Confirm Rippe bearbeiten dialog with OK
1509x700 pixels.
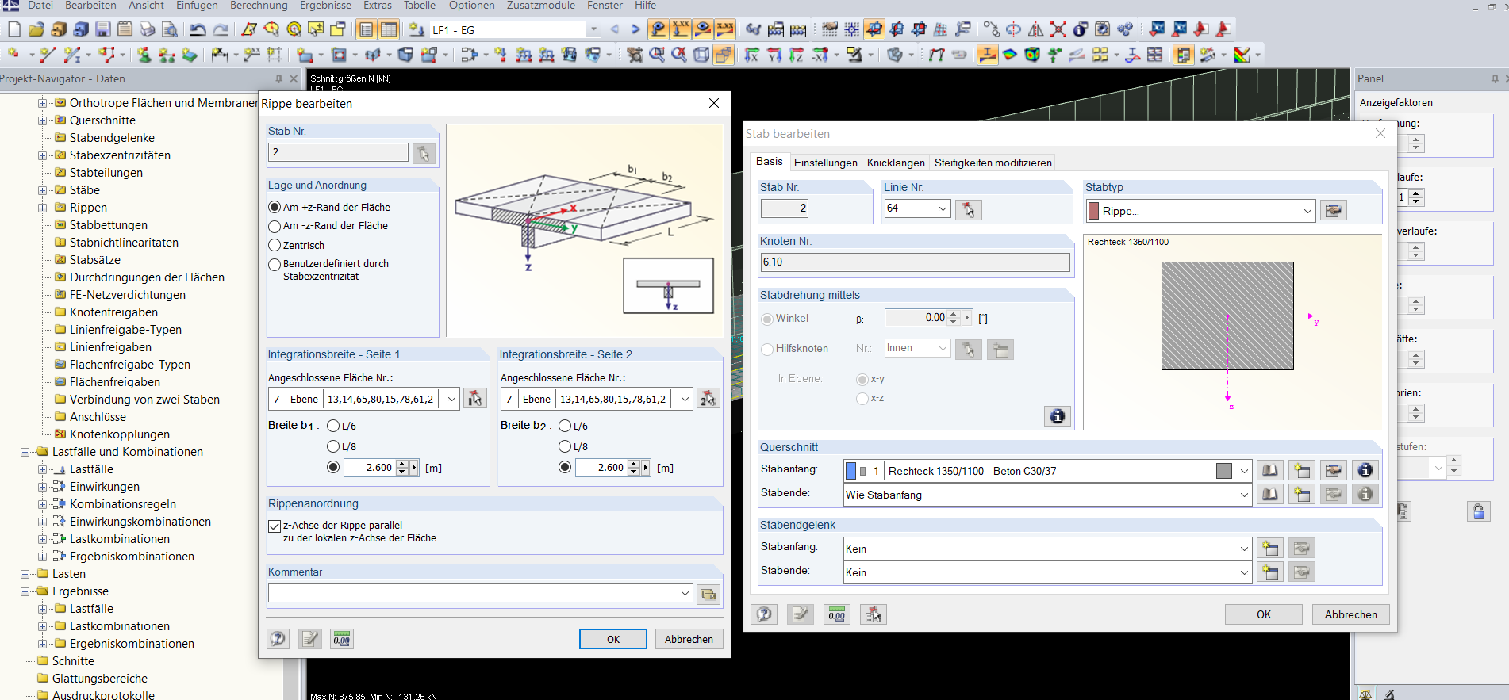pos(613,639)
